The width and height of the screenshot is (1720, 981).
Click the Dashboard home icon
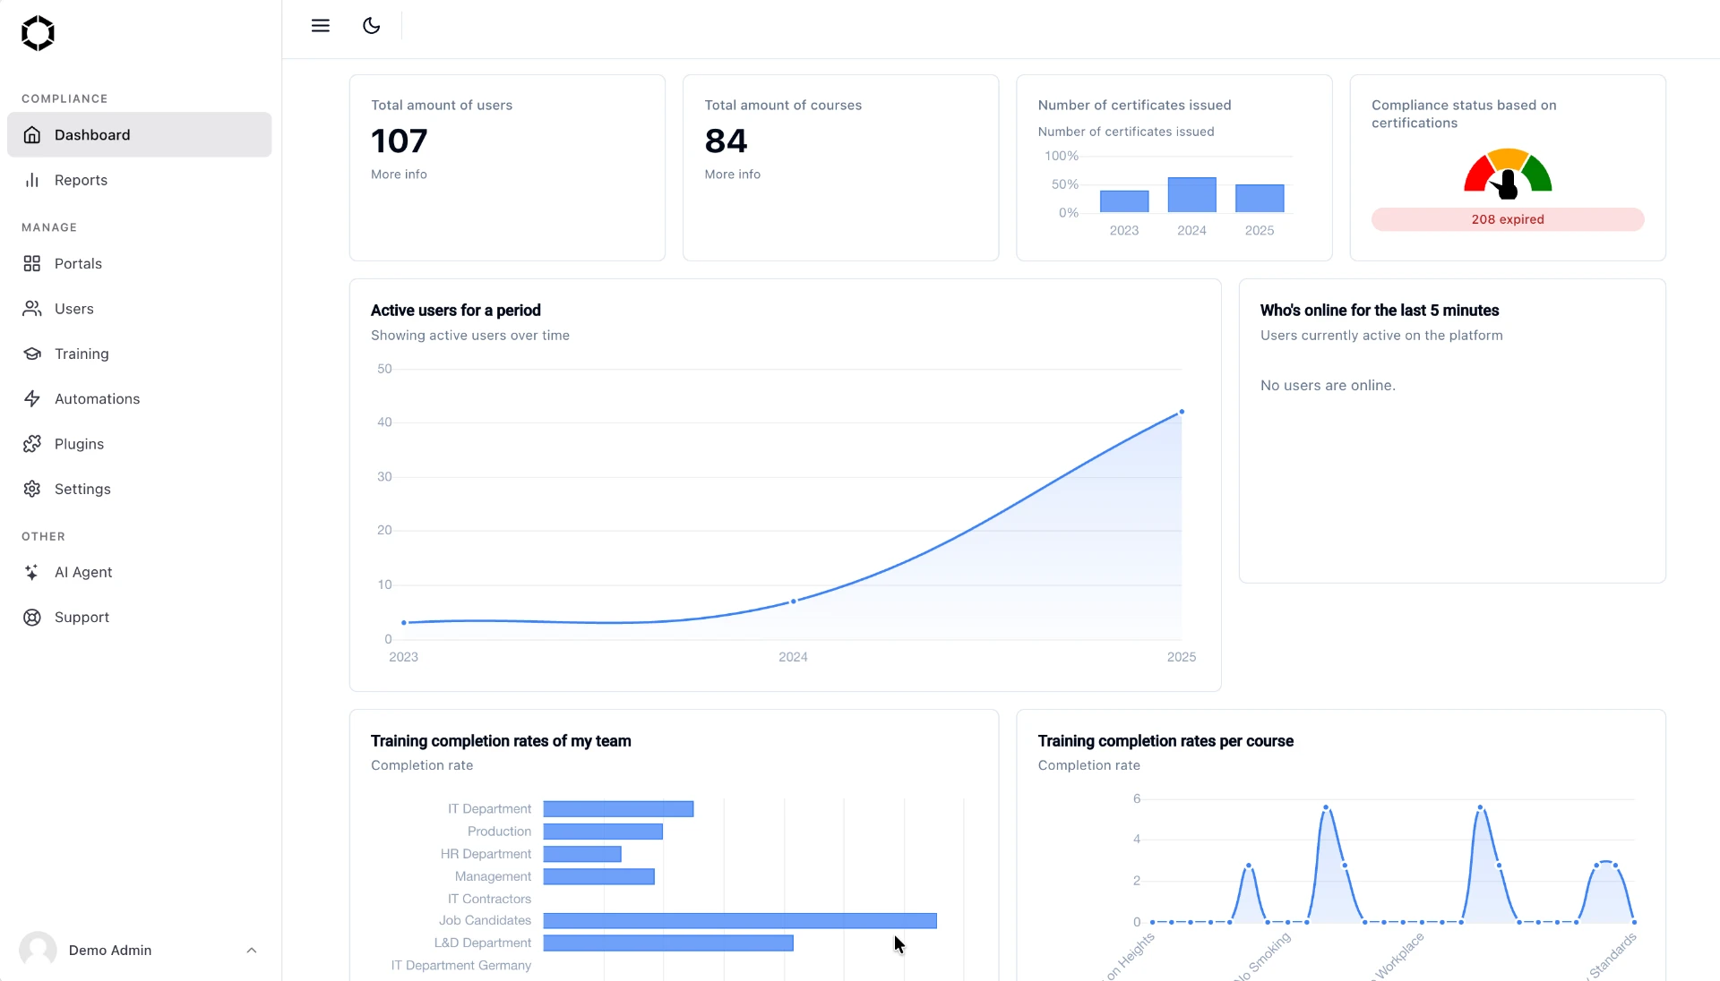[x=32, y=134]
